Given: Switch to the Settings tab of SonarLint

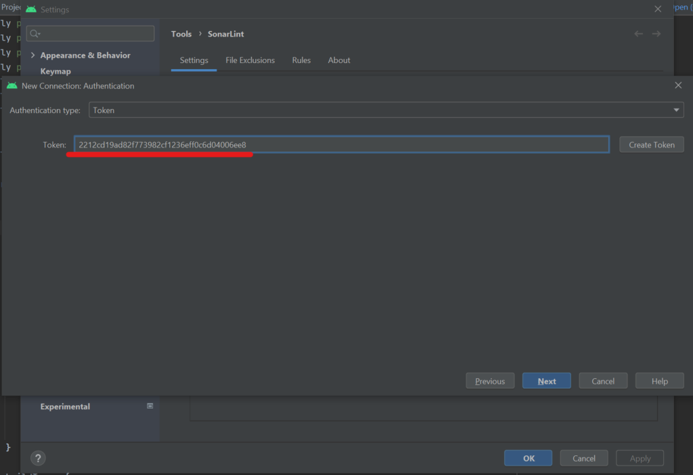Looking at the screenshot, I should 194,60.
